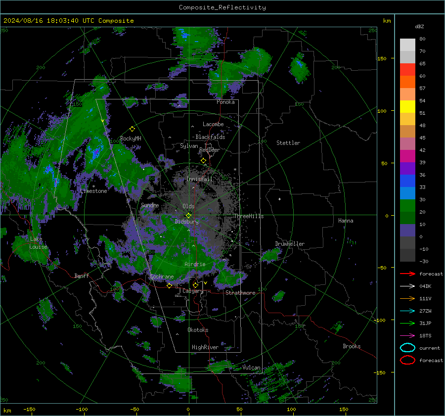Click the dBZ legend heading
The width and height of the screenshot is (445, 416).
pyautogui.click(x=419, y=27)
